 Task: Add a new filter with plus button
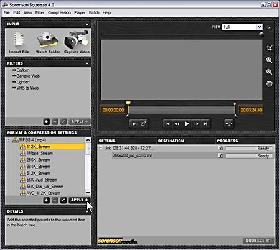pyautogui.click(x=47, y=121)
